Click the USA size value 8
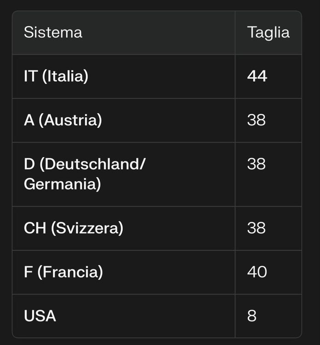This screenshot has height=345, width=320. (252, 316)
